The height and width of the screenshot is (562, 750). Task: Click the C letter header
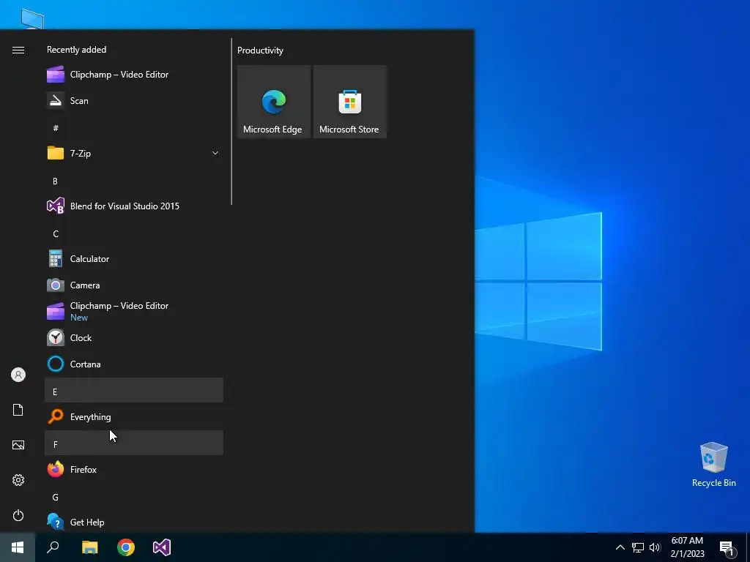(134, 233)
